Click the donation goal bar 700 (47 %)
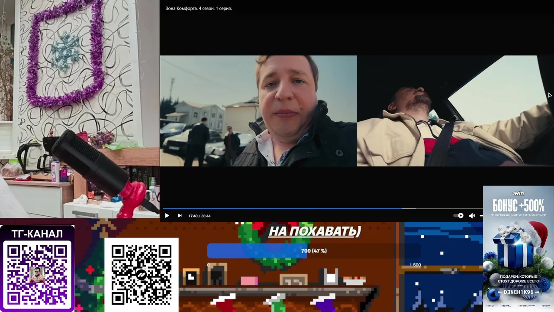Screen dimensions: 554x312 314,251
